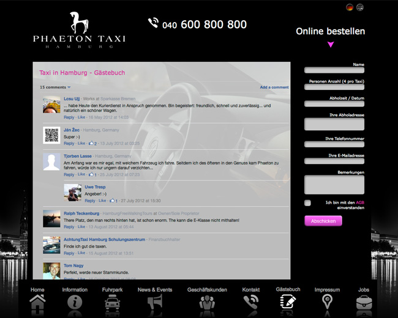The image size is (398, 318).
Task: Click the Geschäftskunden people icon
Action: (207, 302)
